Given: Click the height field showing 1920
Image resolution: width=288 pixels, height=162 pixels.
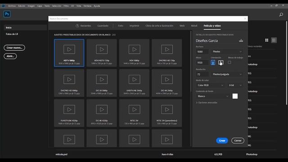Looking at the screenshot, I should [x=202, y=63].
